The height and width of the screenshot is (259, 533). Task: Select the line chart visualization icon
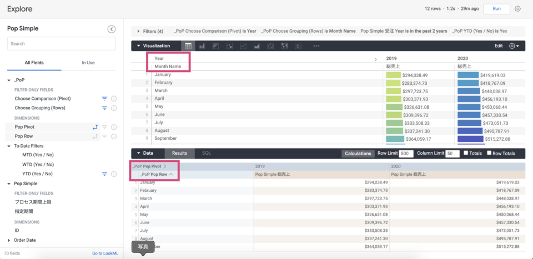pos(243,46)
